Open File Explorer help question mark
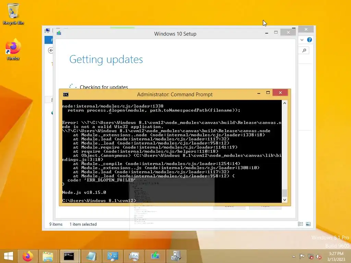Image resolution: width=351 pixels, height=263 pixels. (x=310, y=40)
